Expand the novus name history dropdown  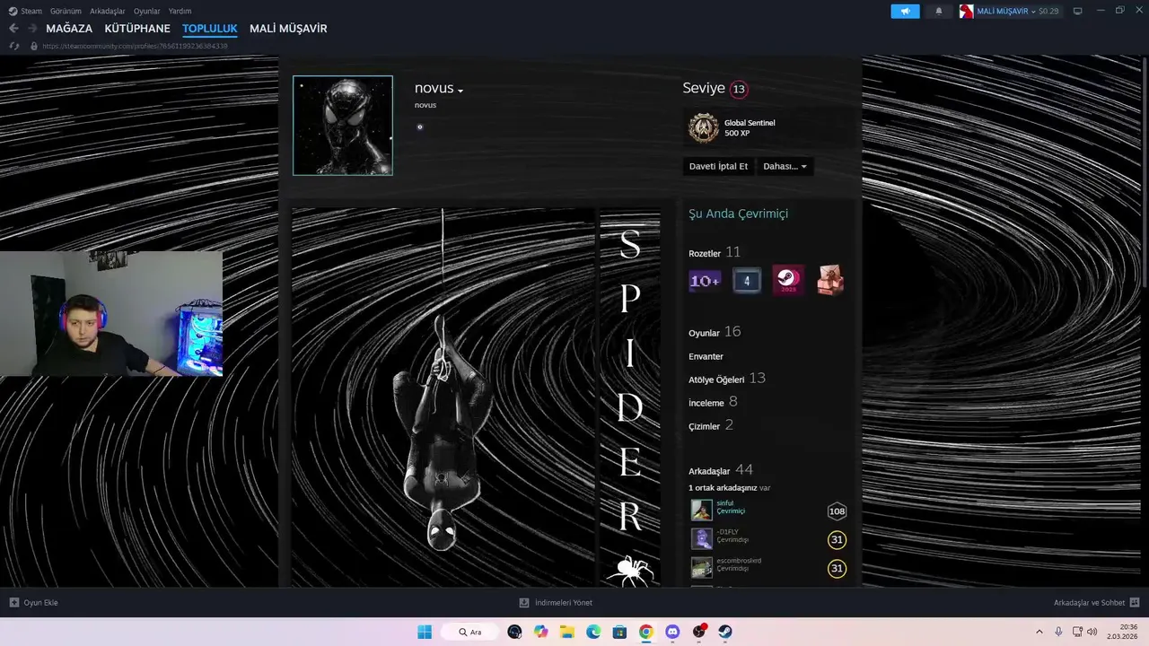[460, 91]
